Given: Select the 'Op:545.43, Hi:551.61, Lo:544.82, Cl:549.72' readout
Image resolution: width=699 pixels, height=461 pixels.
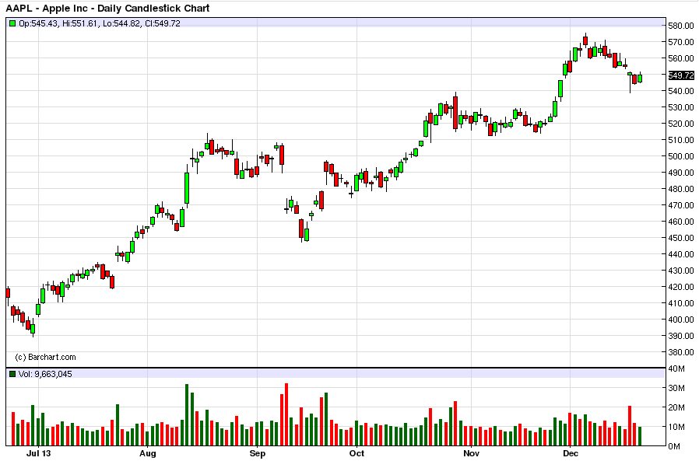Looking at the screenshot, I should pyautogui.click(x=100, y=23).
